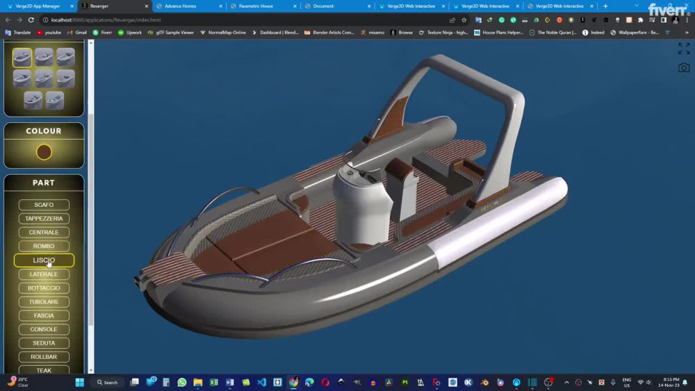Screen dimensions: 695x391
Task: Switch to the Parametric House tab
Action: (261, 6)
